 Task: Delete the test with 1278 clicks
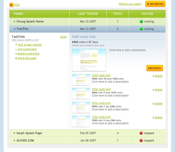pyautogui.click(x=159, y=90)
